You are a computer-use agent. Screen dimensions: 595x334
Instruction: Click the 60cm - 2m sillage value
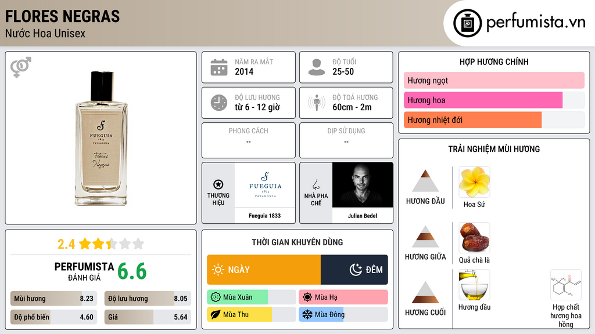[x=352, y=107]
